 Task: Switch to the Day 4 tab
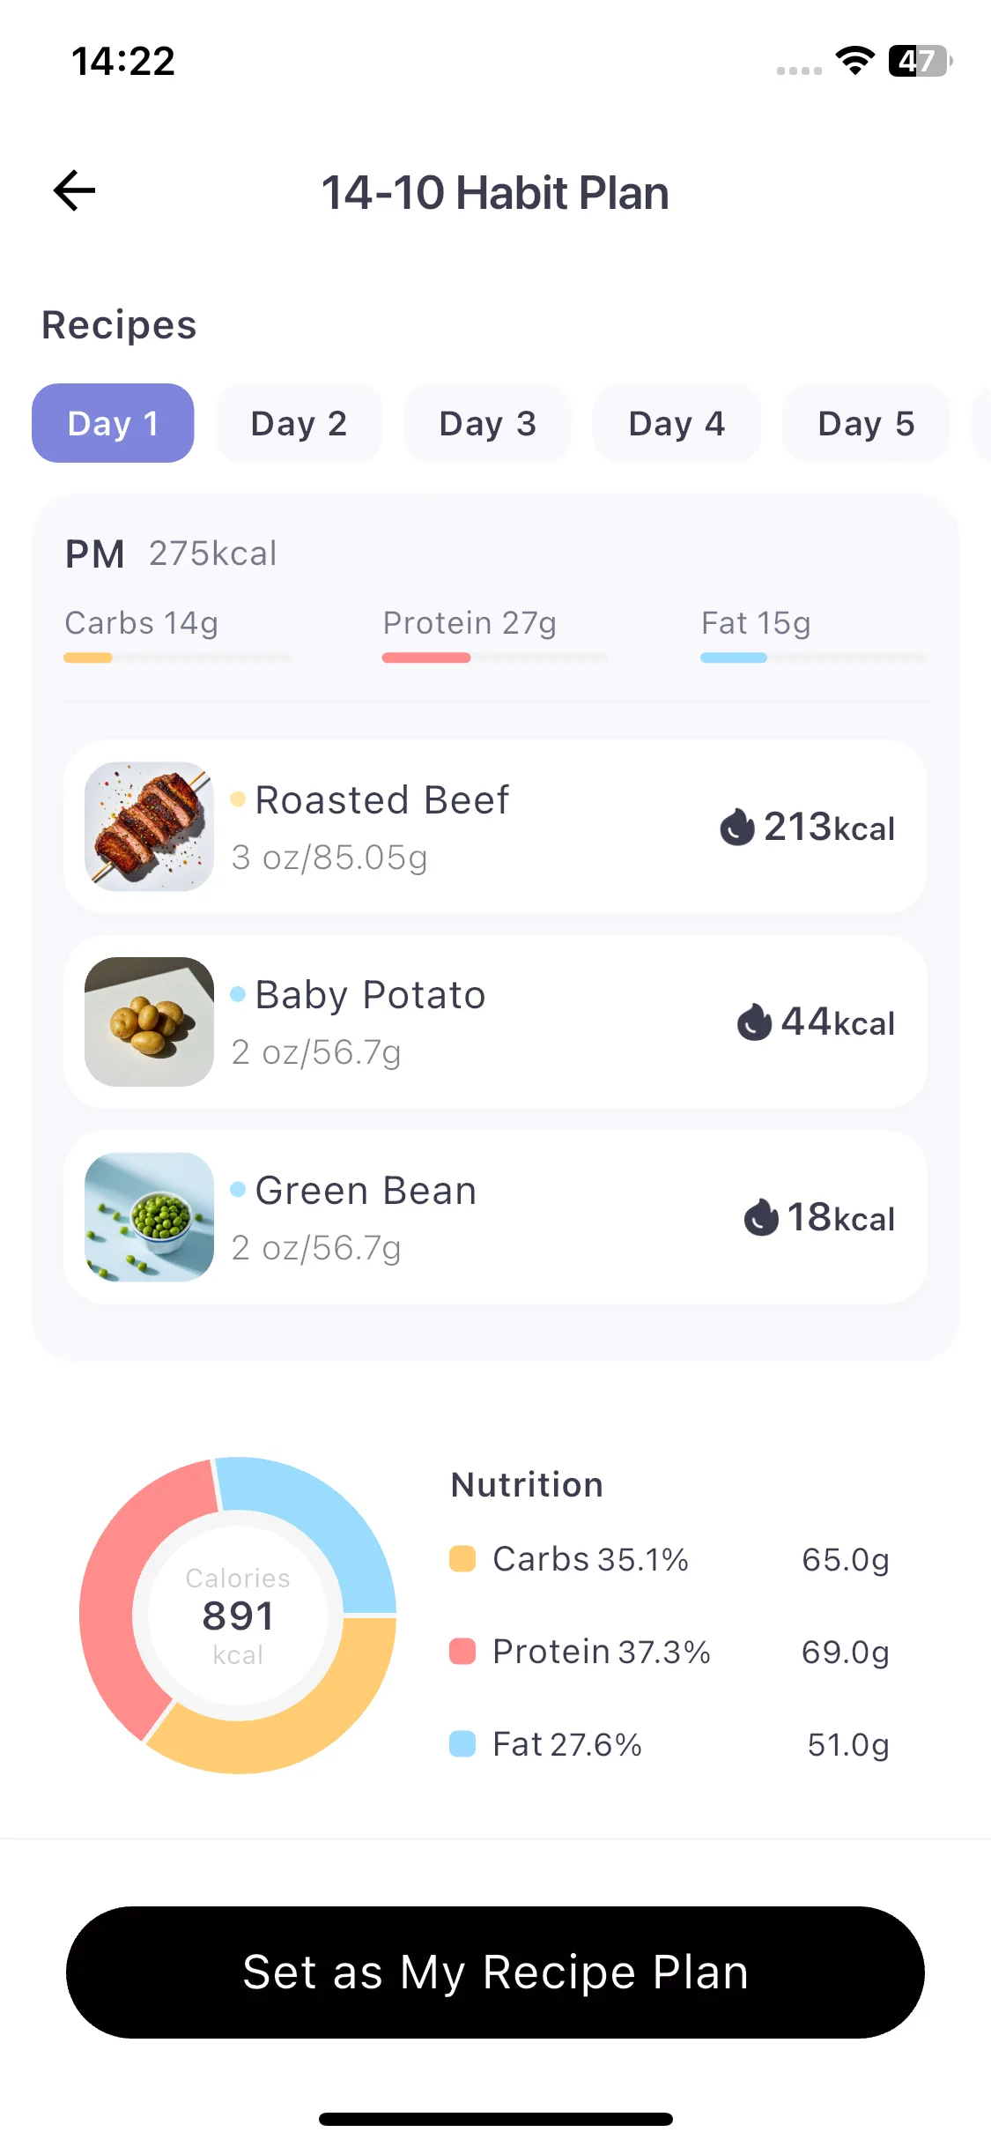click(676, 423)
